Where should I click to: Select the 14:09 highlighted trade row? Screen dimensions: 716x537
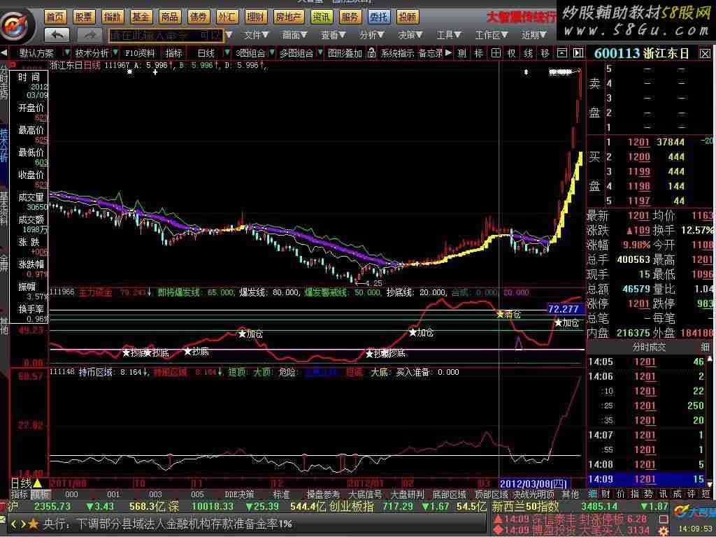(x=647, y=479)
